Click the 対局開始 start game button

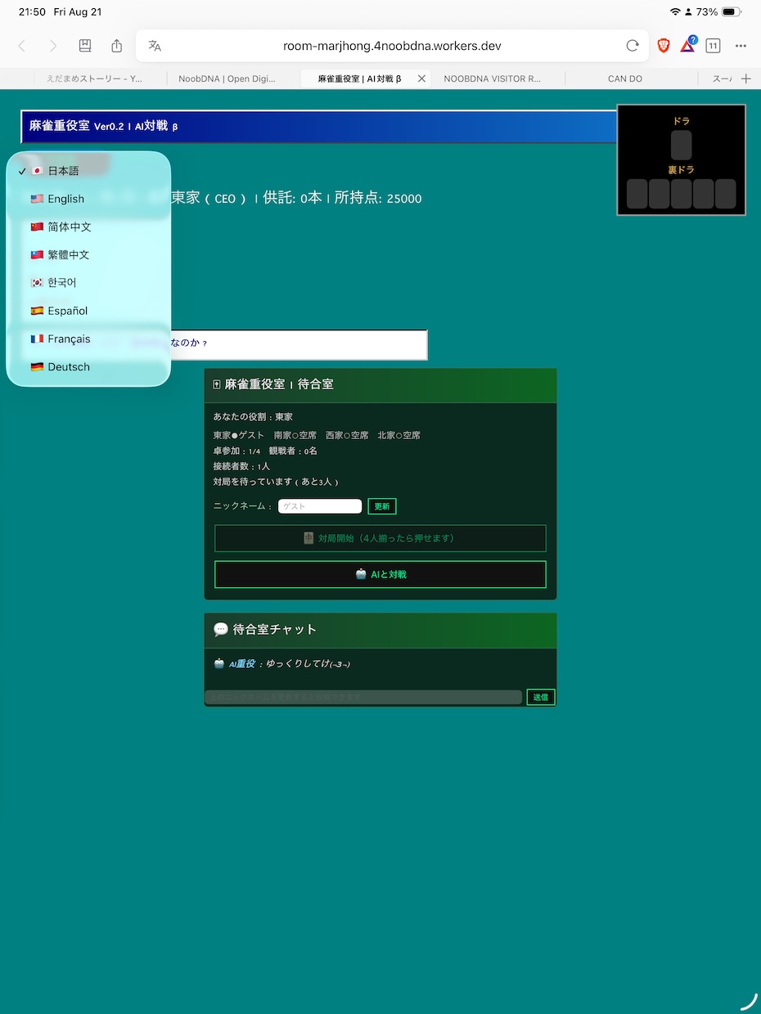tap(380, 538)
